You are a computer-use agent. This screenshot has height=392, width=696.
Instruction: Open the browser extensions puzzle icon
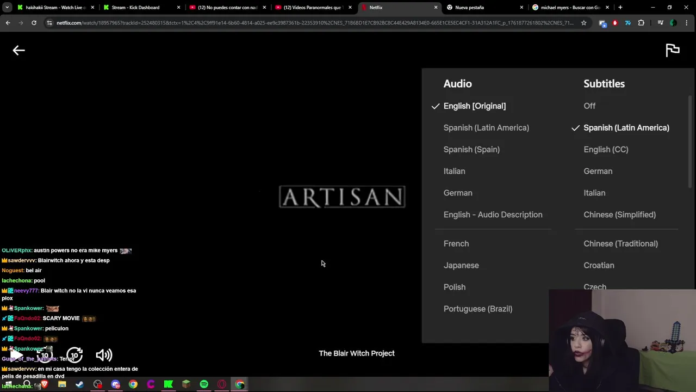pyautogui.click(x=641, y=23)
